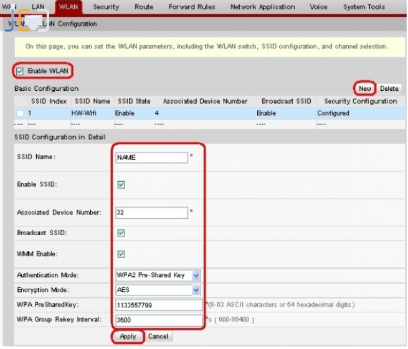Select the HW-Wifi row checkbox

(21, 113)
